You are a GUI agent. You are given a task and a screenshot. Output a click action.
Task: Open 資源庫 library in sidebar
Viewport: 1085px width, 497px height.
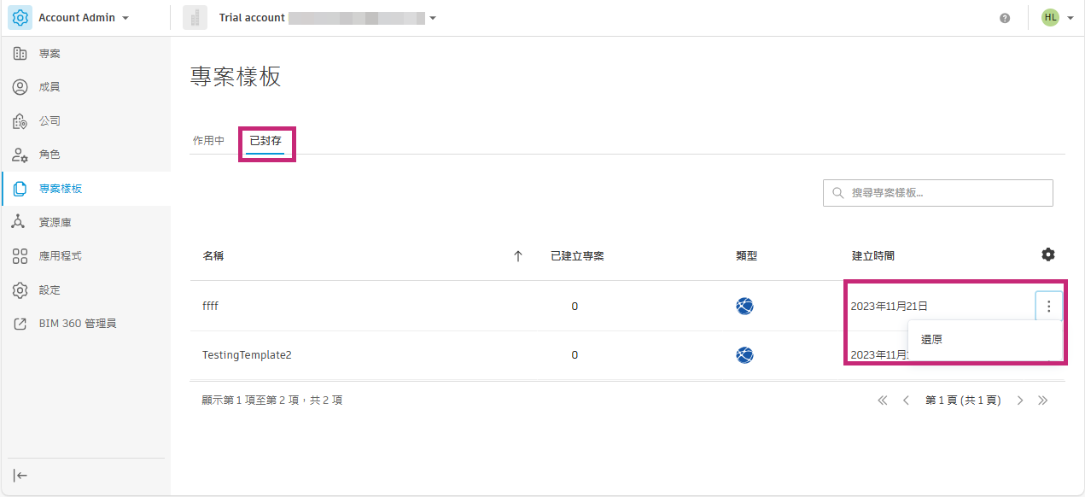[55, 222]
